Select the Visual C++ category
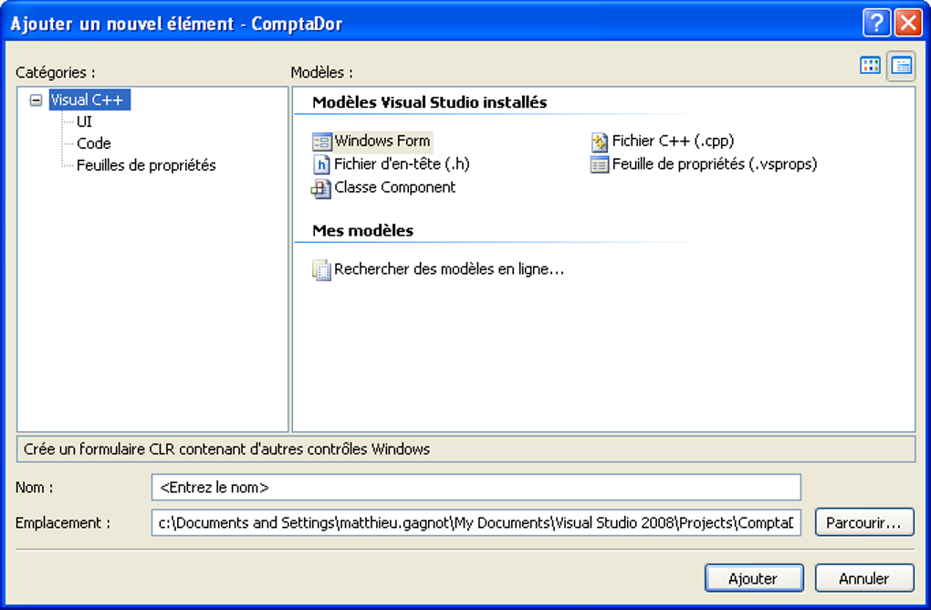931x610 pixels. coord(89,100)
